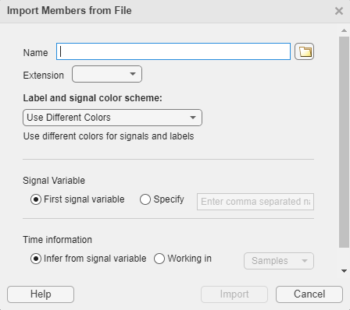Click the 'Name' field label
This screenshot has width=350, height=310.
36,53
